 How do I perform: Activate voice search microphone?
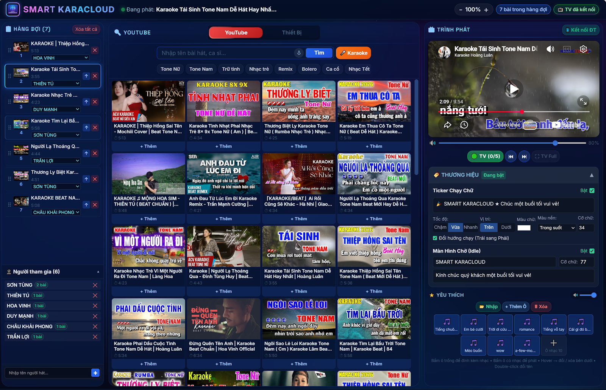299,53
